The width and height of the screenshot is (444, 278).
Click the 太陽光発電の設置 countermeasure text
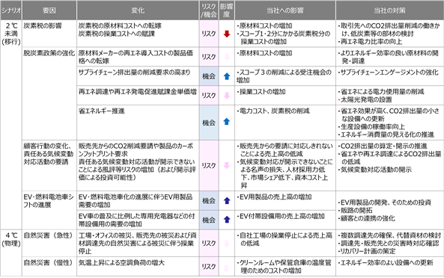pos(366,99)
